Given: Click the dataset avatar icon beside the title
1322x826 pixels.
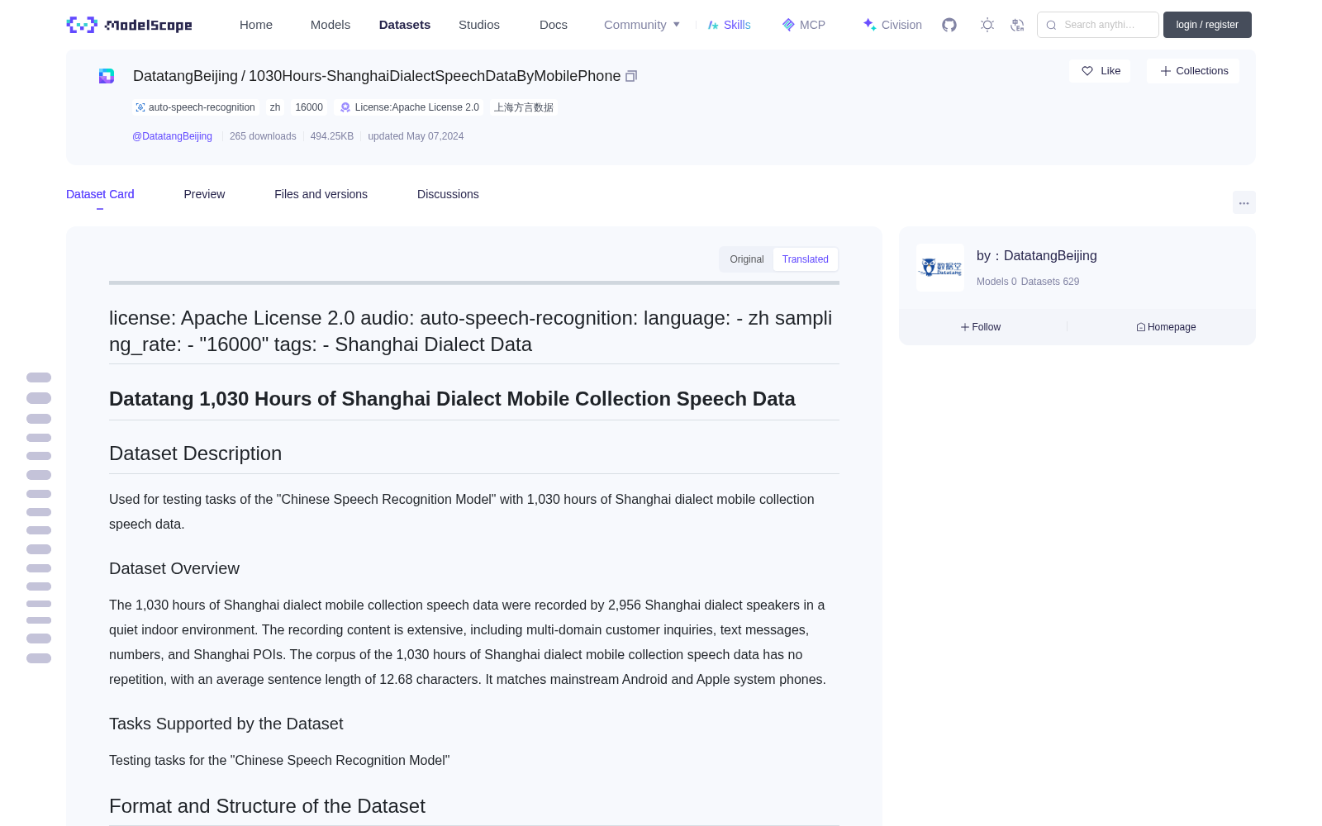Looking at the screenshot, I should [x=107, y=76].
